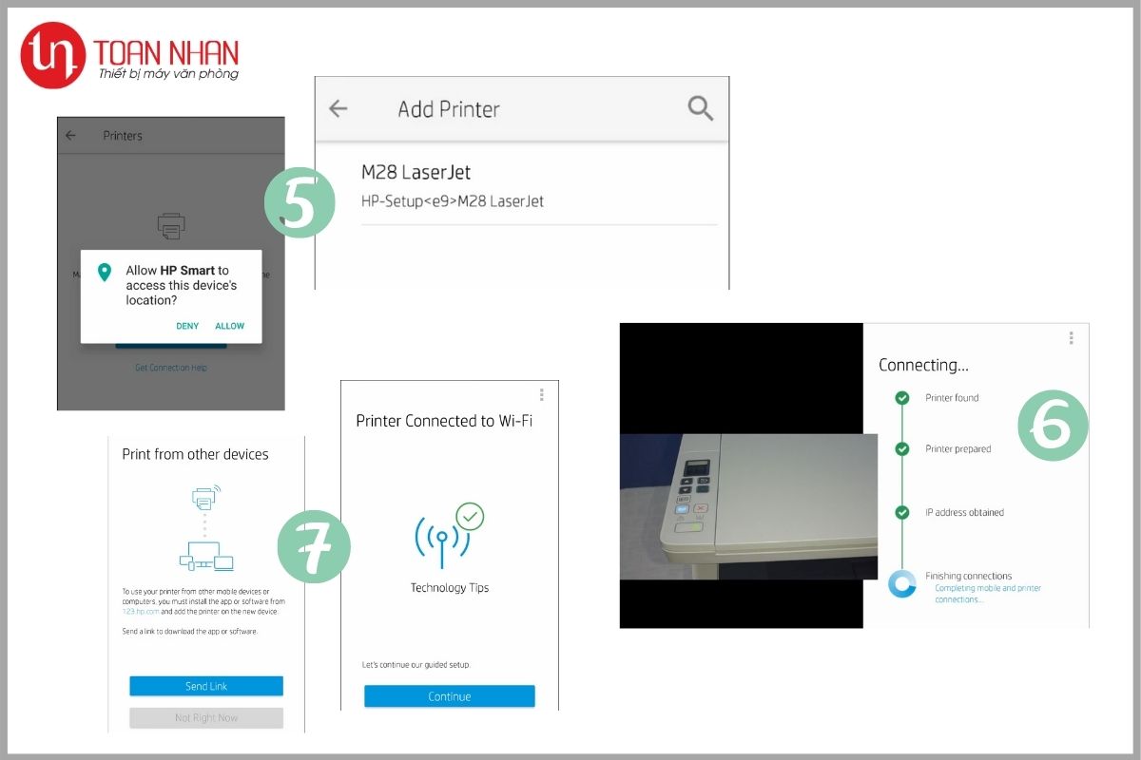Click the printer-to-devices illustration
This screenshot has height=760, width=1141.
[x=205, y=527]
